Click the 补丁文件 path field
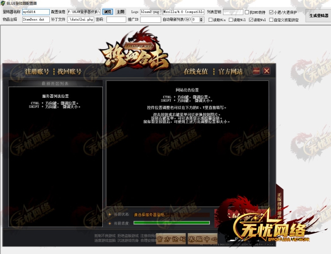Image resolution: width=331 pixels, height=254 pixels. tap(80, 20)
